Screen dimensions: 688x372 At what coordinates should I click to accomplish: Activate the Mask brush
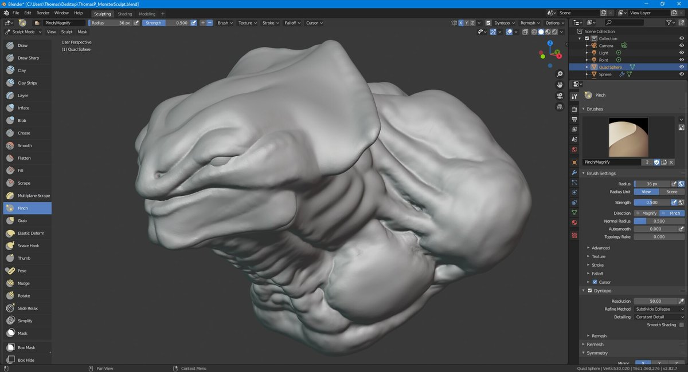(x=27, y=333)
